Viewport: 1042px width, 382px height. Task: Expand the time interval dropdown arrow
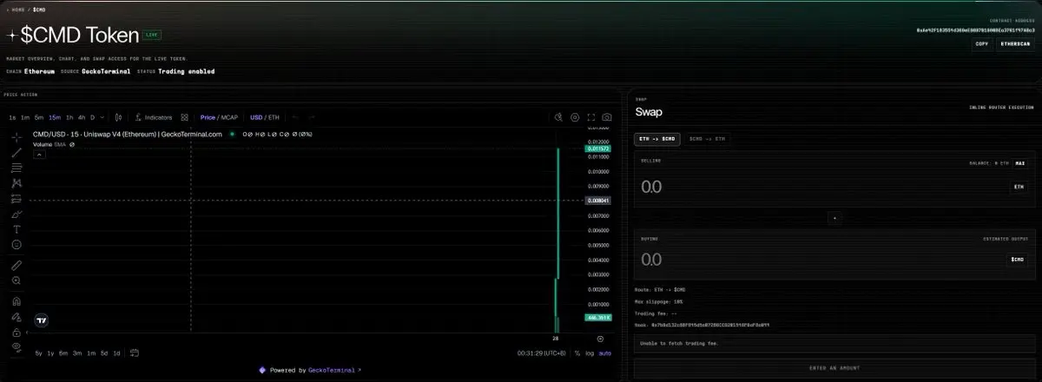[102, 117]
